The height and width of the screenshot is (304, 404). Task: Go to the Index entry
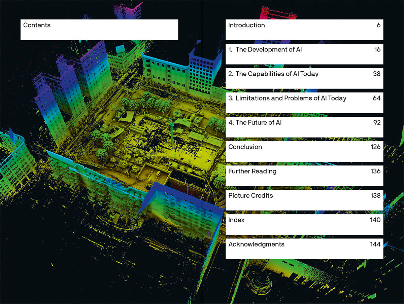click(x=236, y=220)
